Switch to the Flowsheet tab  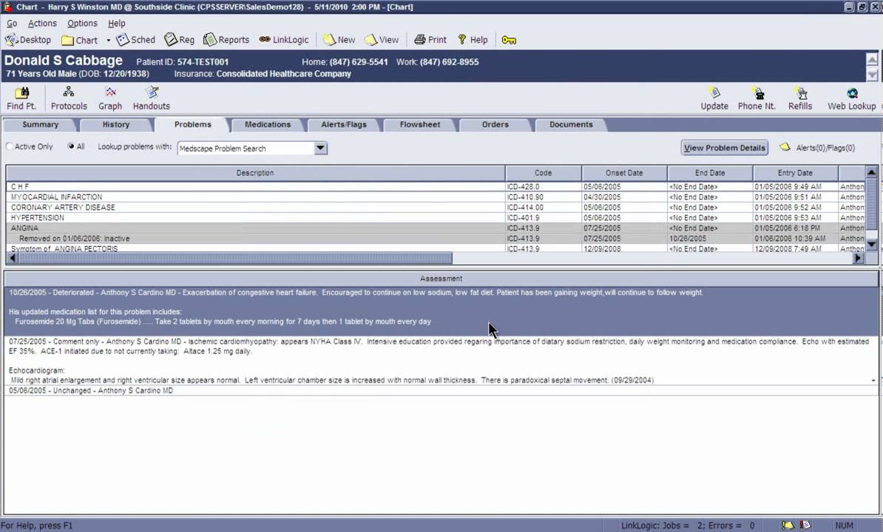point(419,125)
